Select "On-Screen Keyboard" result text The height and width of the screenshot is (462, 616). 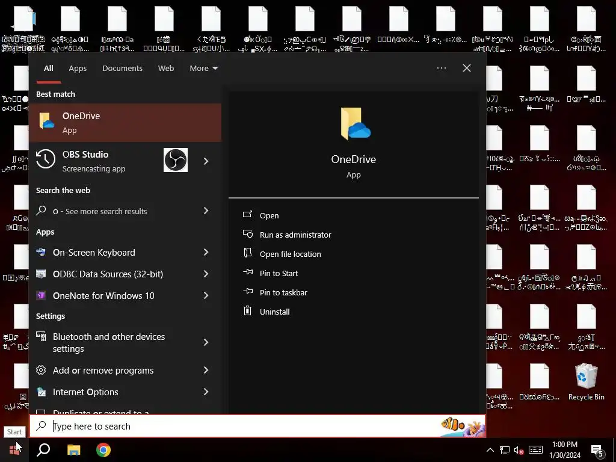[x=94, y=253]
